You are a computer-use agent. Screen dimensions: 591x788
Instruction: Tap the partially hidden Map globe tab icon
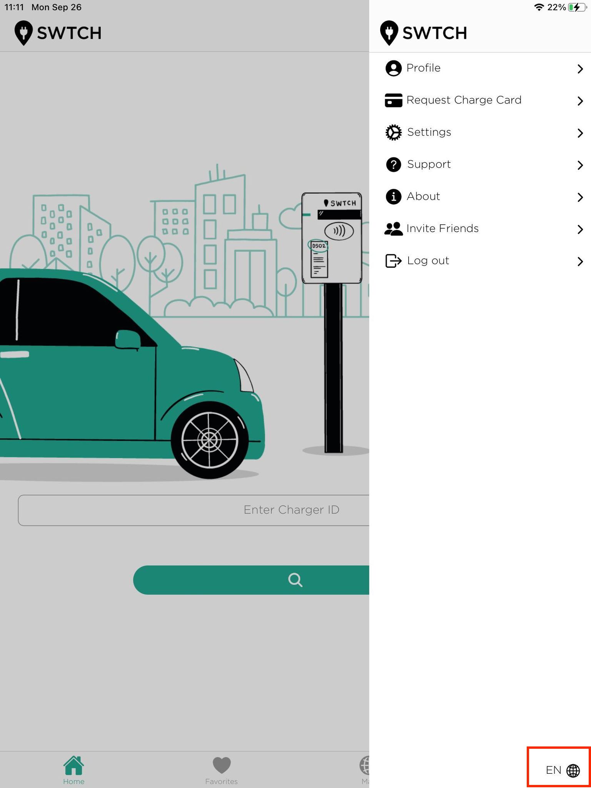[x=364, y=765]
